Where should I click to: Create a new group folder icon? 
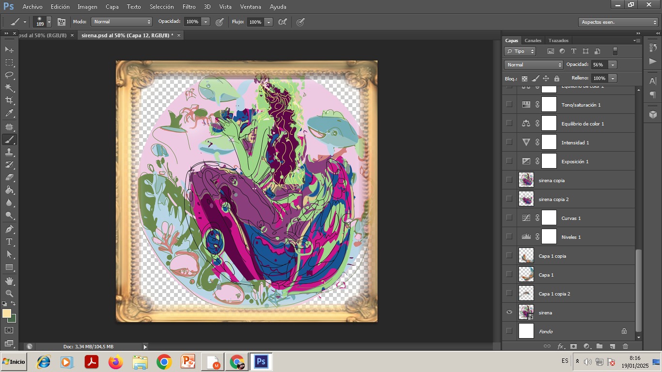599,346
